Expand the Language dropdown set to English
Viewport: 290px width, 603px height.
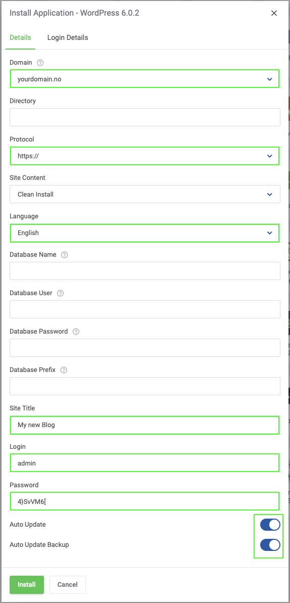pyautogui.click(x=144, y=233)
